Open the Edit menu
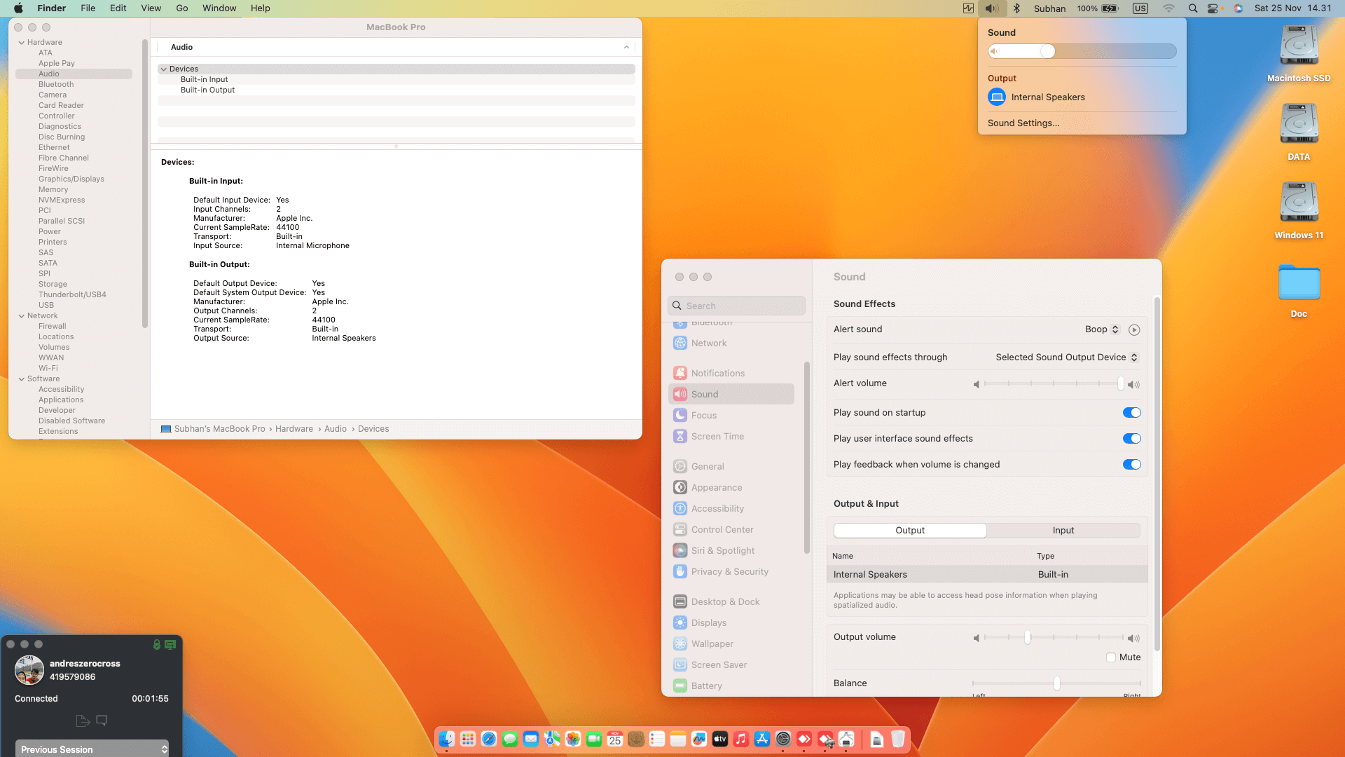1345x757 pixels. coord(118,8)
